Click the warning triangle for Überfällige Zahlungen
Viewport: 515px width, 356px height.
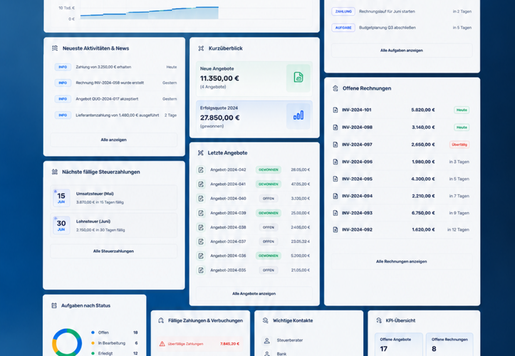click(x=162, y=344)
